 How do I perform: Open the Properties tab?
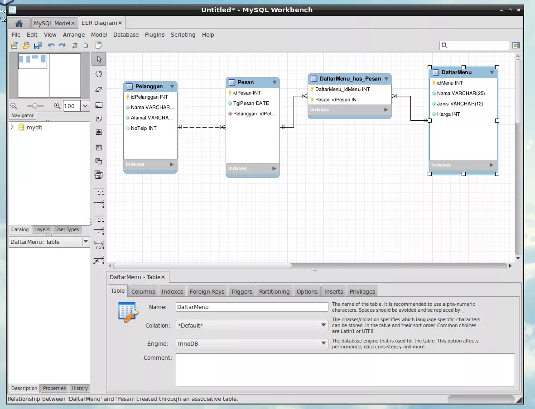54,388
